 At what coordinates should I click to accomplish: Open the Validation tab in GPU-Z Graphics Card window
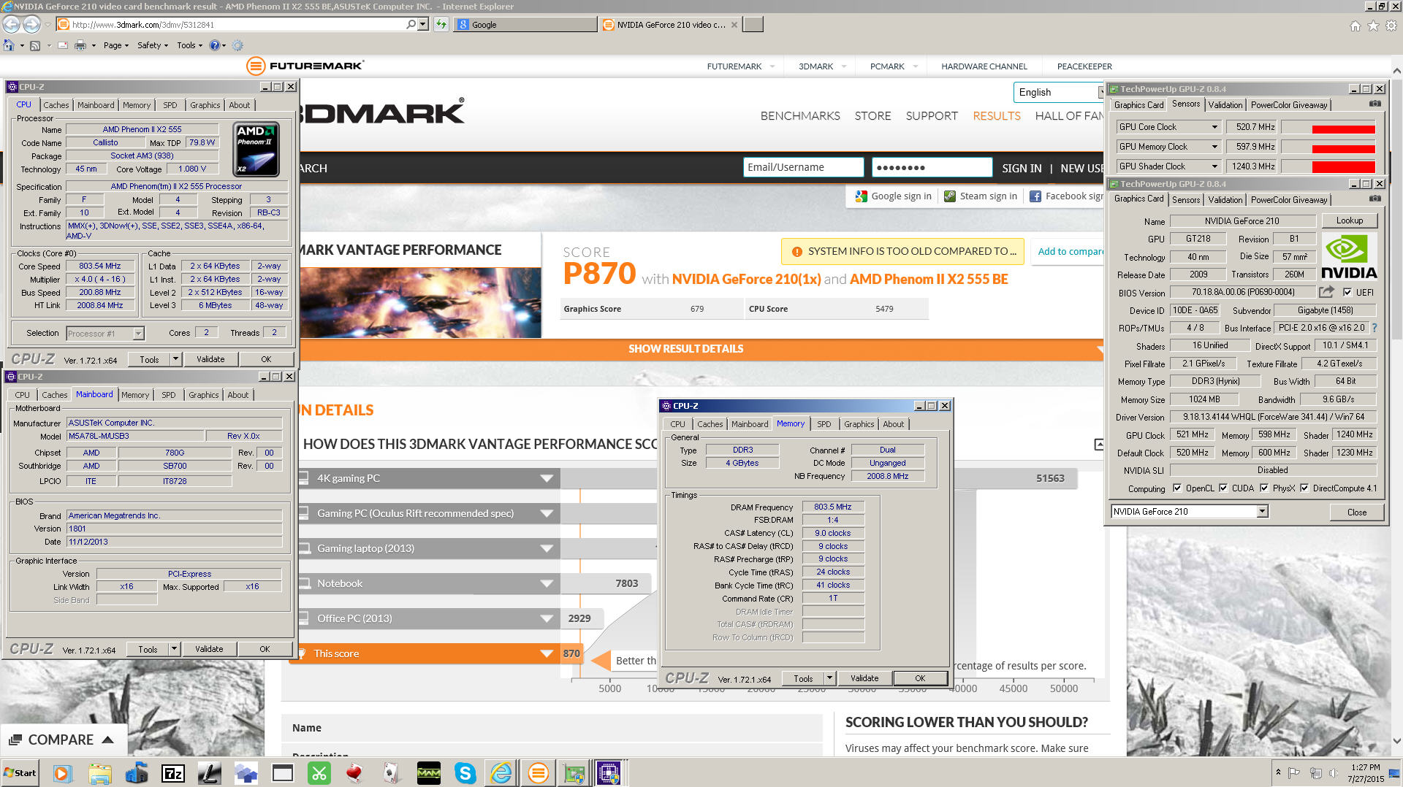tap(1225, 199)
